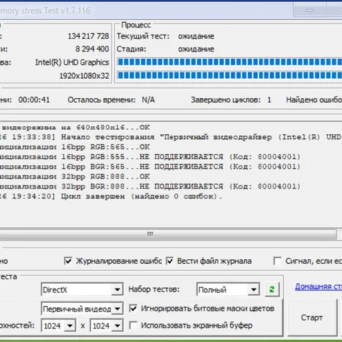Image resolution: width=342 pixels, height=342 pixels.
Task: Click the 'Осталось времени: N/A' text
Action: (x=112, y=100)
